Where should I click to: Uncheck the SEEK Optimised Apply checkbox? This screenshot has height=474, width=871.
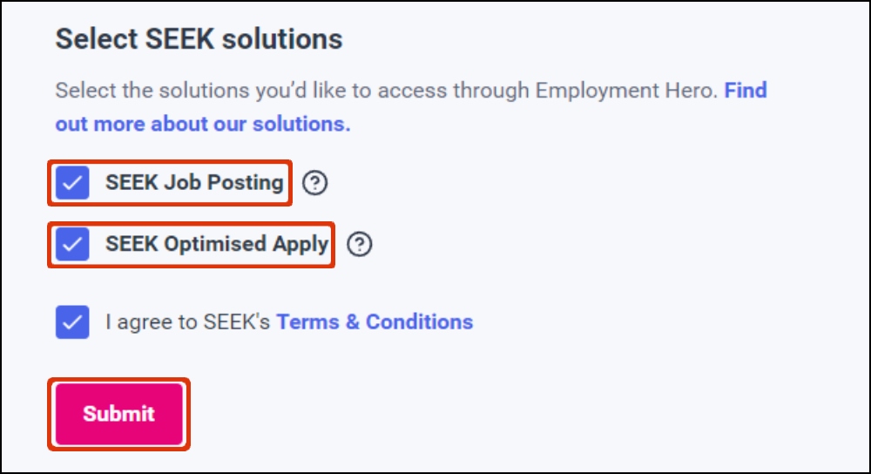[x=72, y=245]
